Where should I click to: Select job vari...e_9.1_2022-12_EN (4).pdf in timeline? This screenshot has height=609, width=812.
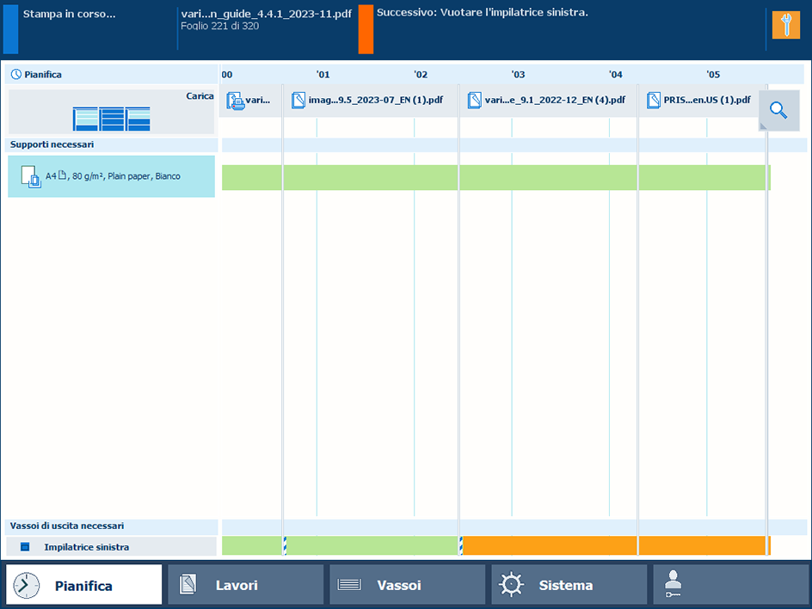pos(549,101)
